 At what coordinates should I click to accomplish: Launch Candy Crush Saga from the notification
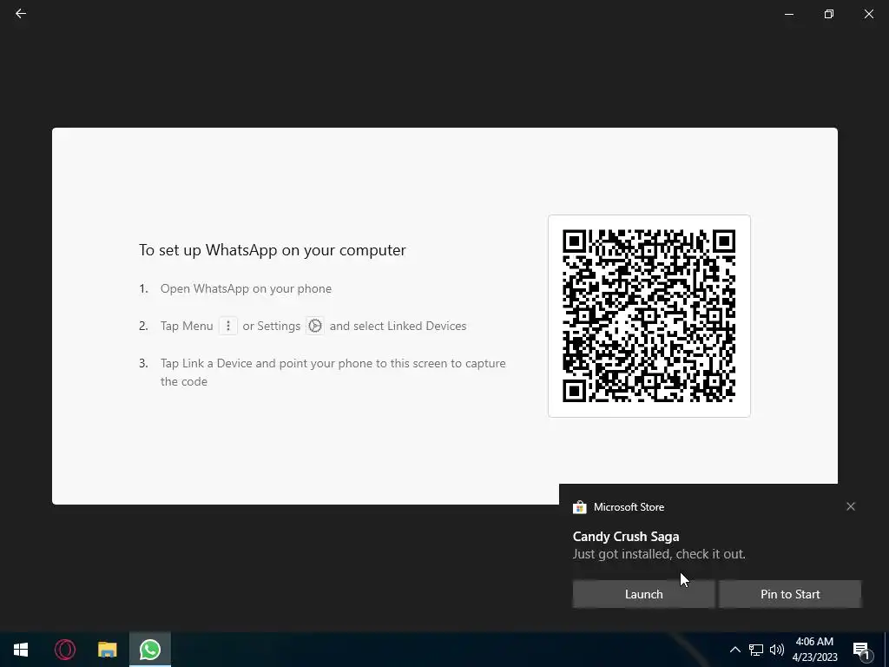pyautogui.click(x=643, y=594)
